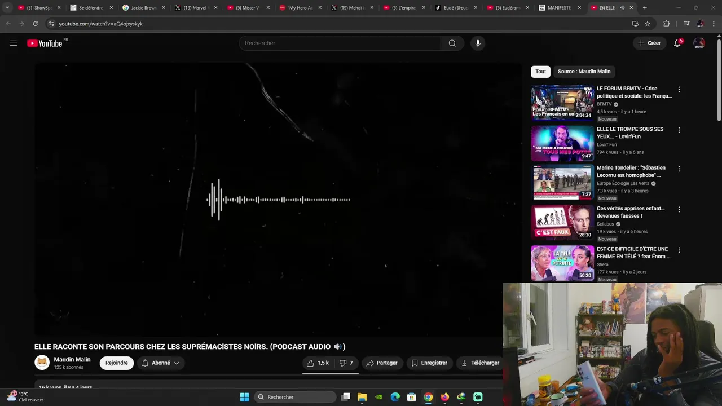Start voice search with the microphone
The width and height of the screenshot is (722, 406).
click(478, 43)
